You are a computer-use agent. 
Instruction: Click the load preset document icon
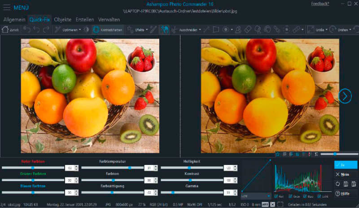(346, 184)
